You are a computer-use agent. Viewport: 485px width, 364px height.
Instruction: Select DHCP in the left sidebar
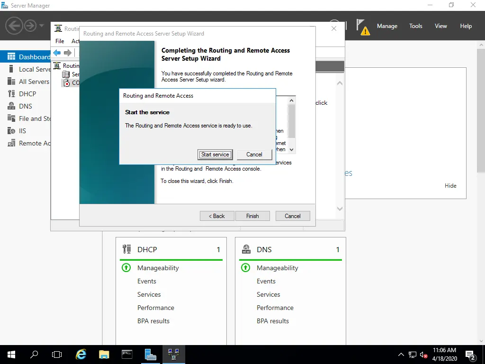tap(27, 94)
